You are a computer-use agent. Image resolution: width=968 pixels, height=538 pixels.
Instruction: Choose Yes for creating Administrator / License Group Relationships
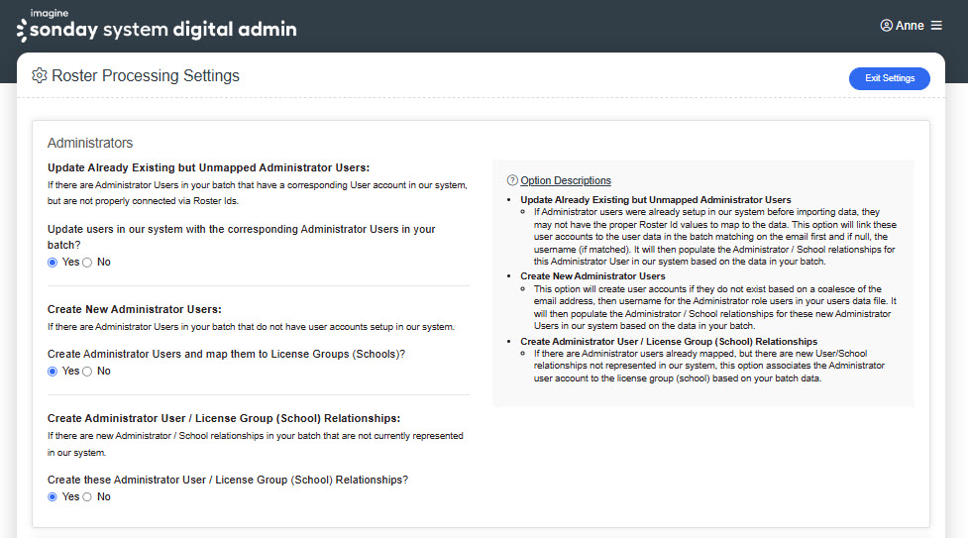(x=53, y=497)
